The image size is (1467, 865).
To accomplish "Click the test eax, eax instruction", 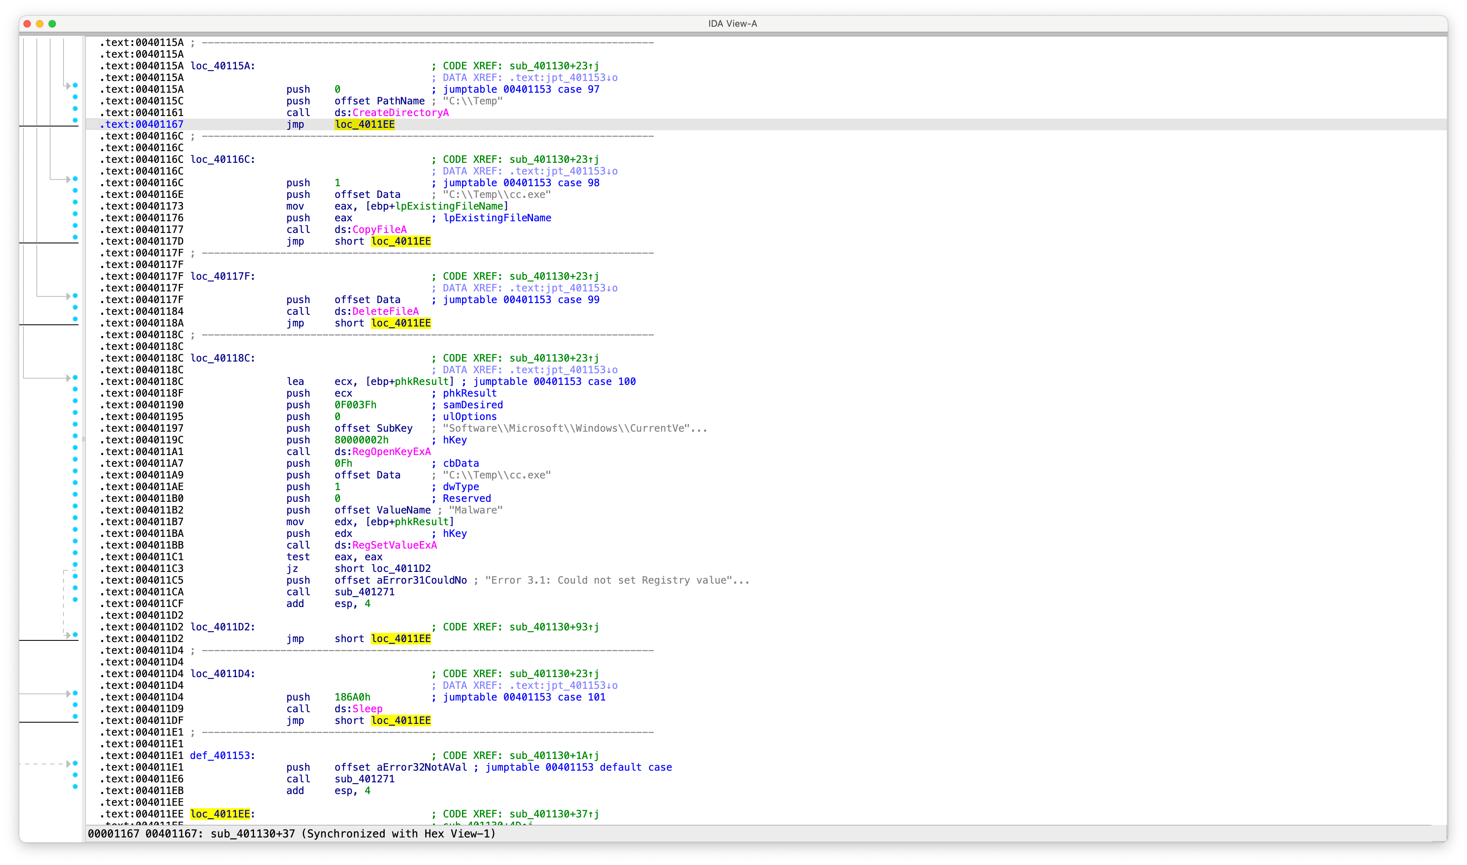I will [334, 556].
